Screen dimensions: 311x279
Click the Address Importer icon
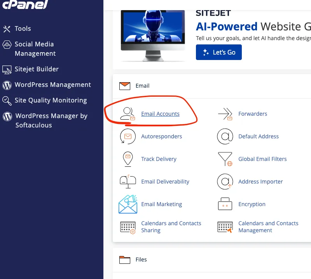(x=225, y=182)
